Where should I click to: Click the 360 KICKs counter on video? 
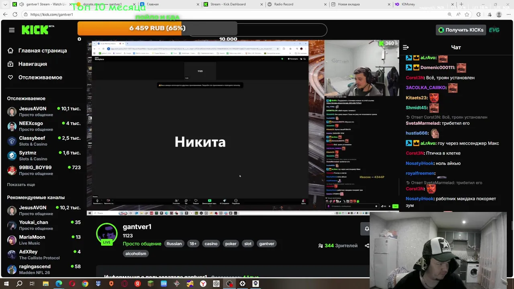386,43
